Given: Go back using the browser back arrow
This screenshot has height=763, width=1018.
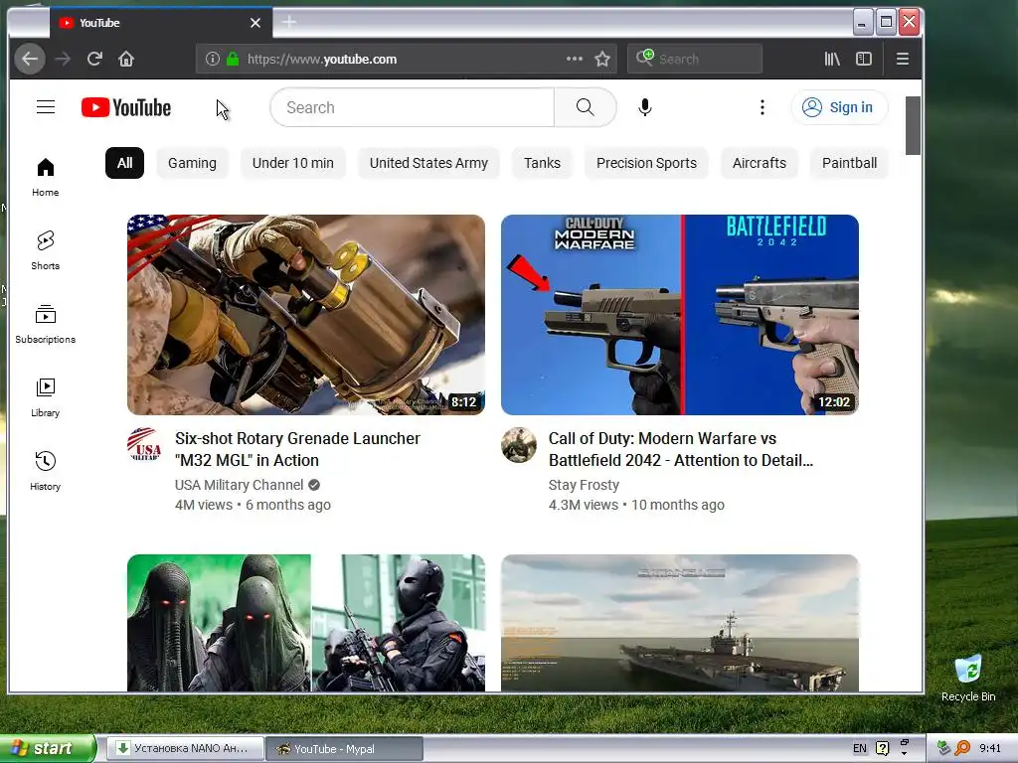Looking at the screenshot, I should pyautogui.click(x=30, y=59).
